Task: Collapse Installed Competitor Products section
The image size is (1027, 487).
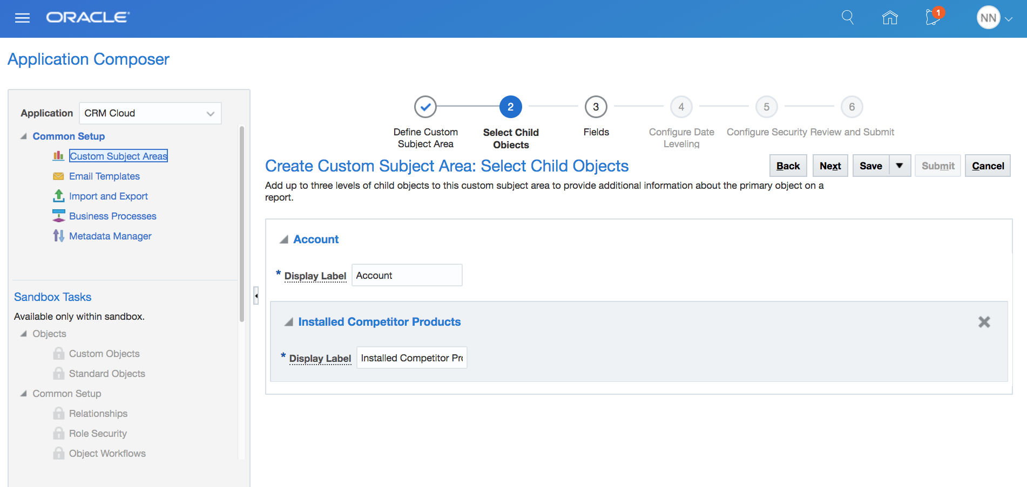Action: [289, 323]
